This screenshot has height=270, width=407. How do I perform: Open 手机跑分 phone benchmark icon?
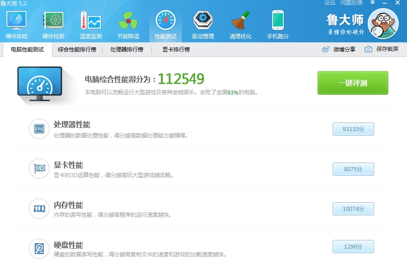coord(278,20)
